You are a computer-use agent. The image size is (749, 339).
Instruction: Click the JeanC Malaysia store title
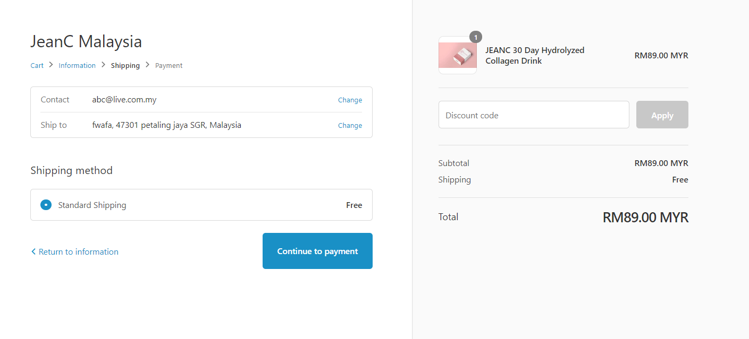pyautogui.click(x=86, y=41)
